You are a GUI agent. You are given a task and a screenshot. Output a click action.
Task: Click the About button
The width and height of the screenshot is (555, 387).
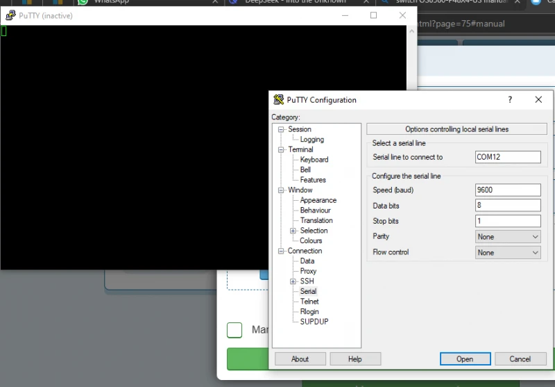pyautogui.click(x=300, y=359)
